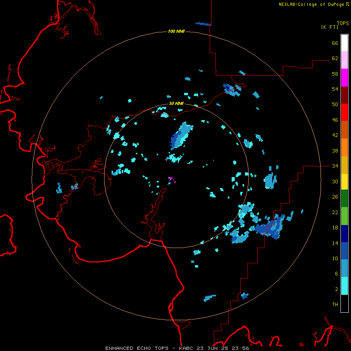Click the cyan legend color segment
Screen dimensions: 351x351
click(x=344, y=286)
